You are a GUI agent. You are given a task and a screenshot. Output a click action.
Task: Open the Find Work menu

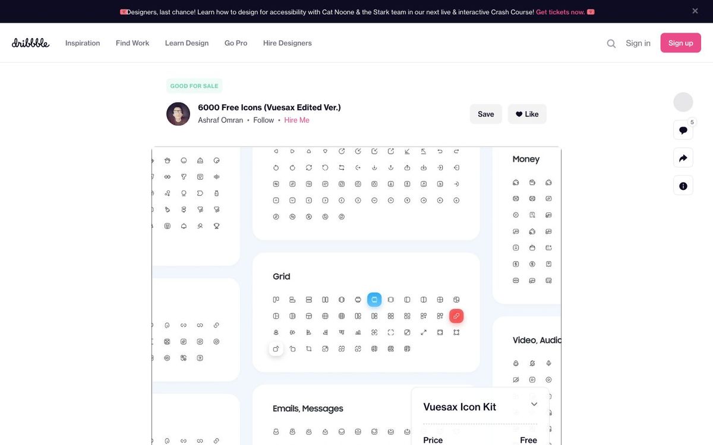click(132, 43)
